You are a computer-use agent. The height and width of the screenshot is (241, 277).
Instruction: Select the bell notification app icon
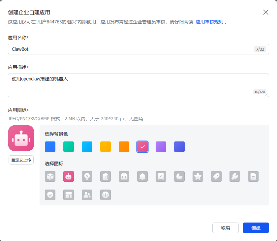tap(142, 176)
